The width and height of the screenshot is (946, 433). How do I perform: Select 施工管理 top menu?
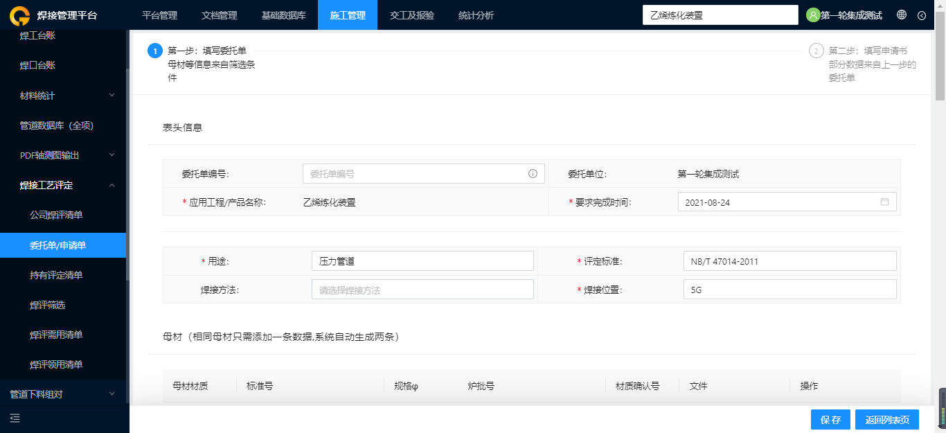click(348, 15)
